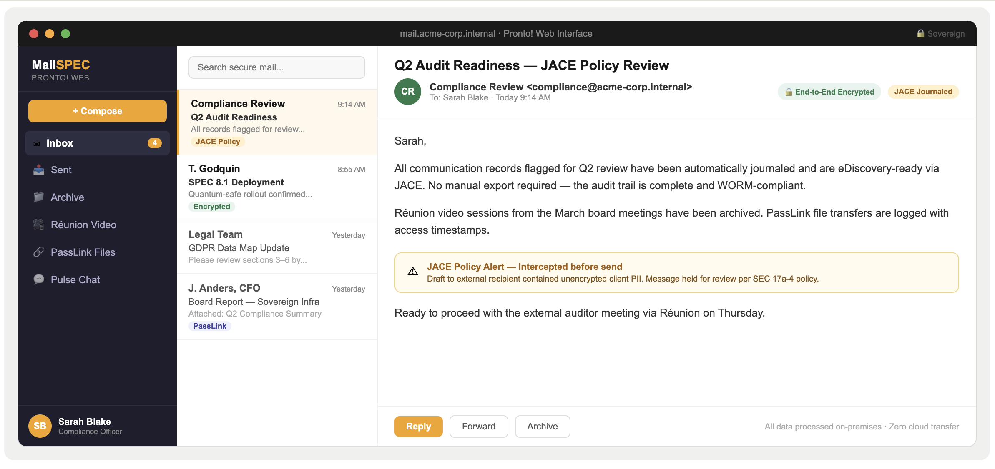Screen dimensions: 995x469
Task: Click 'All data processed on-premises' footer text
Action: pos(823,427)
